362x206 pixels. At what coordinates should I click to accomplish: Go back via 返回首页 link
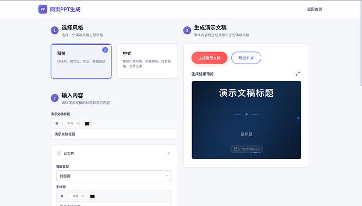tap(314, 9)
